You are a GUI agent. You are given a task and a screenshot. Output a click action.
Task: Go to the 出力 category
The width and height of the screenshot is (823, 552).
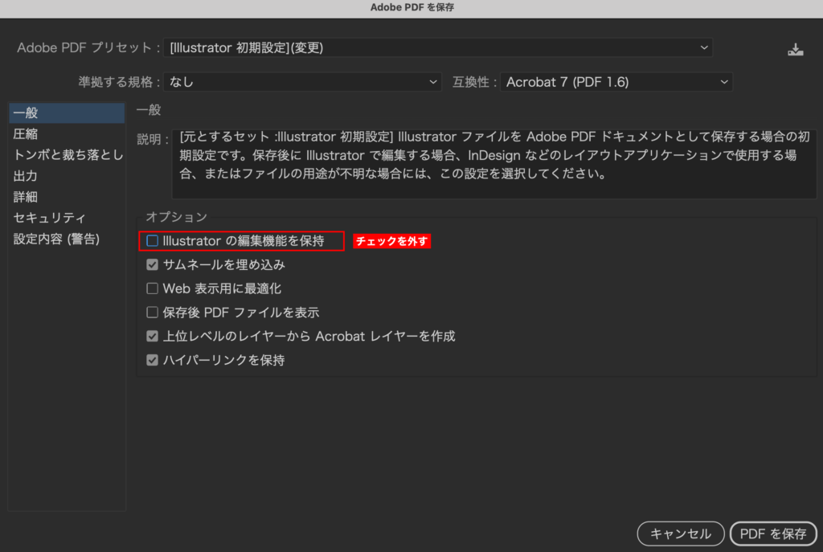[x=67, y=176]
